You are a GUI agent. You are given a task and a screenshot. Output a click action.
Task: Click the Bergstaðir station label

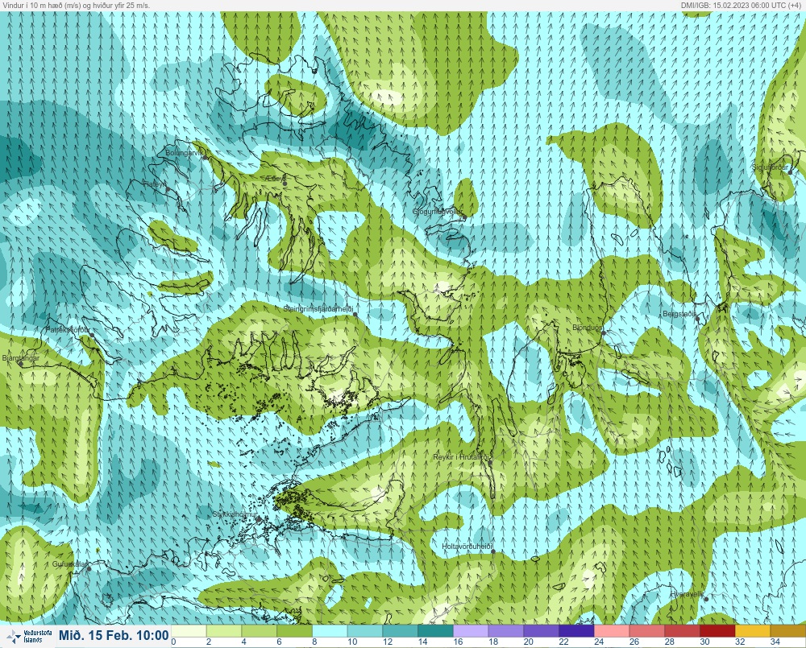click(x=679, y=313)
